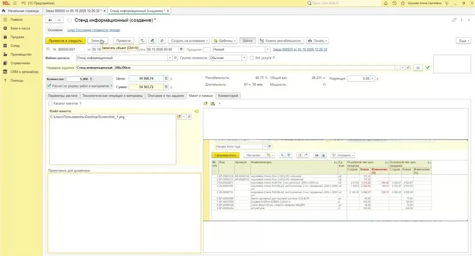Click the browse file icon next to the Screenshot_1.png path
This screenshot has width=475, height=256.
click(x=179, y=116)
